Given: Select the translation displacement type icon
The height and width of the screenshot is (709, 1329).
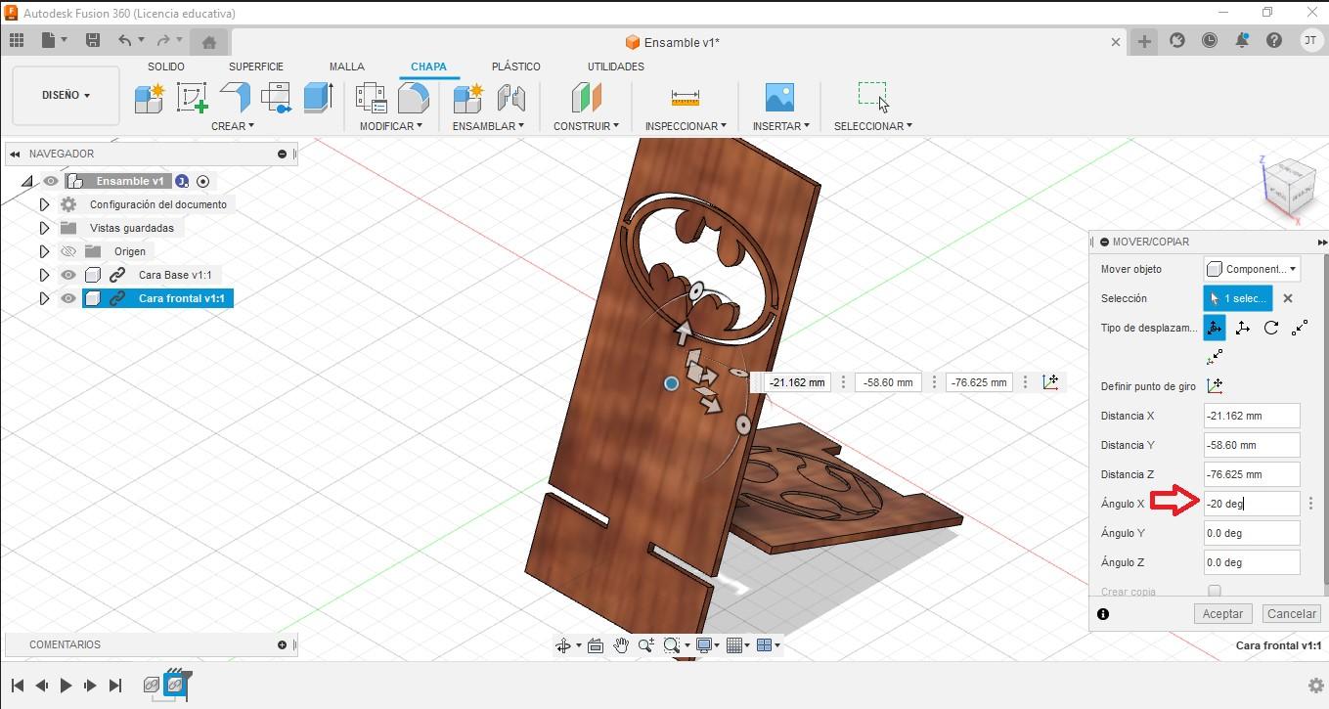Looking at the screenshot, I should (x=1242, y=328).
